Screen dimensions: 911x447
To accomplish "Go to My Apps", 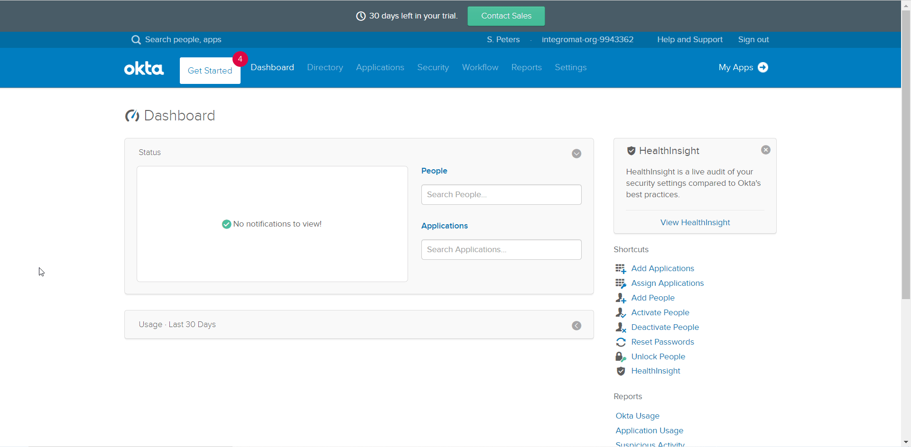I will click(x=736, y=67).
